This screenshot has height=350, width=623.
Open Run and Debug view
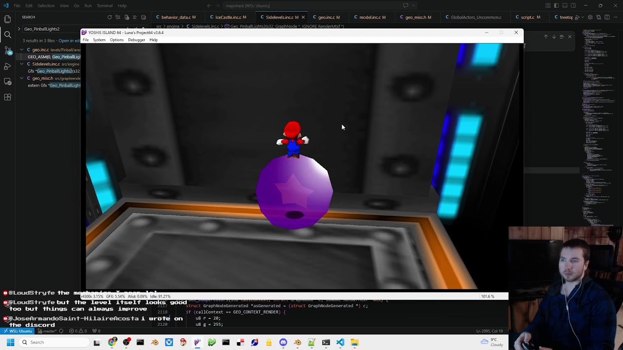7,66
